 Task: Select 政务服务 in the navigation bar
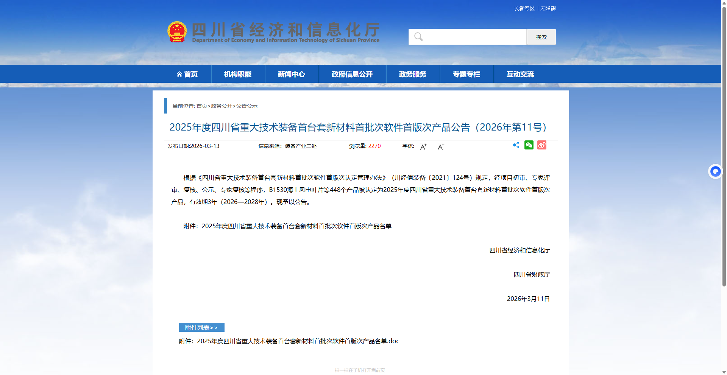point(413,74)
